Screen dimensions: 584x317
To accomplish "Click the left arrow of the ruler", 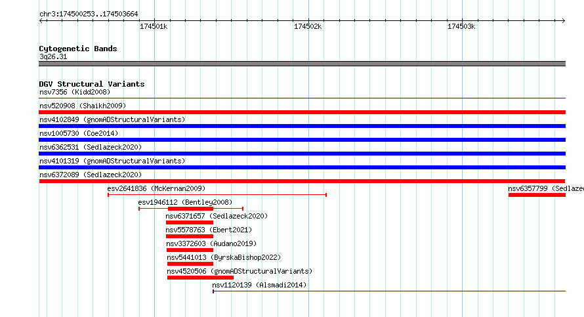I will (x=41, y=20).
